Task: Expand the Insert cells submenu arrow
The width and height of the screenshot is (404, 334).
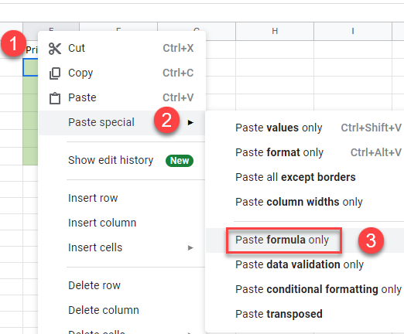Action: (x=190, y=248)
